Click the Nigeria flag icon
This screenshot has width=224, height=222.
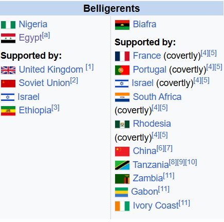pyautogui.click(x=8, y=25)
